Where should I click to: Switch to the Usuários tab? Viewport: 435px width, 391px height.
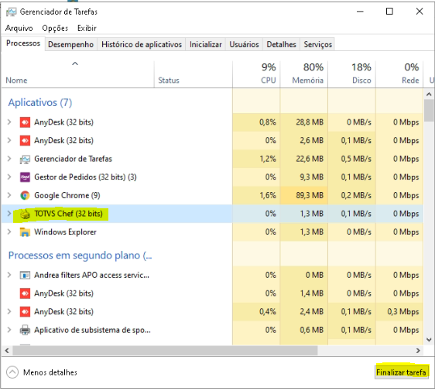pyautogui.click(x=244, y=44)
